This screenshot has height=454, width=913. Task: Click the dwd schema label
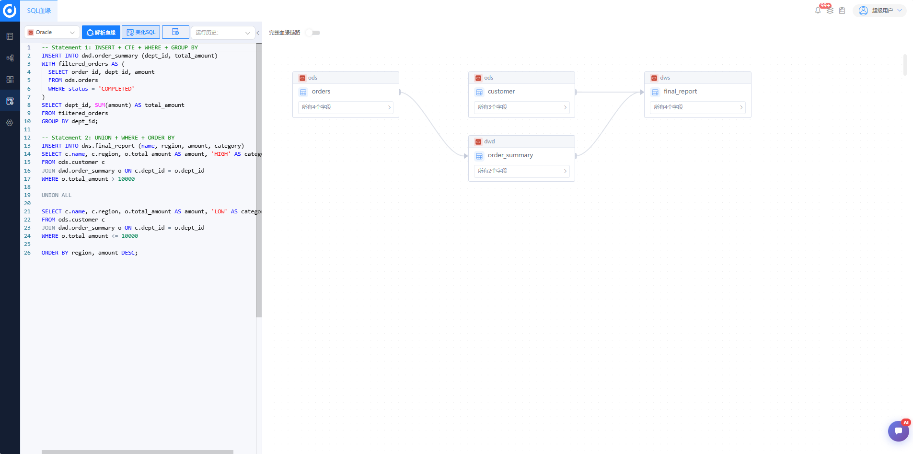(x=489, y=141)
